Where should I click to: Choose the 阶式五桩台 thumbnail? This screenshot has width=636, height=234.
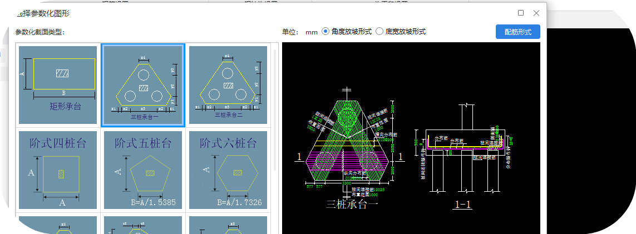tap(143, 170)
